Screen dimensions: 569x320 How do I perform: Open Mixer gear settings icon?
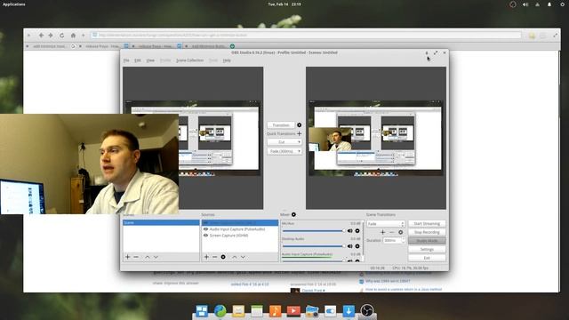293,214
